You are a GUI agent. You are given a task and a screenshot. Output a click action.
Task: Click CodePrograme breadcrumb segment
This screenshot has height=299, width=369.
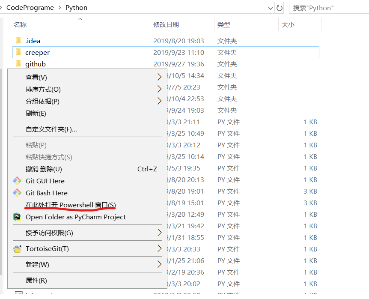click(30, 8)
